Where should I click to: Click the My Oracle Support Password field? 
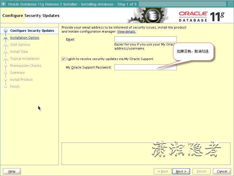[145, 67]
